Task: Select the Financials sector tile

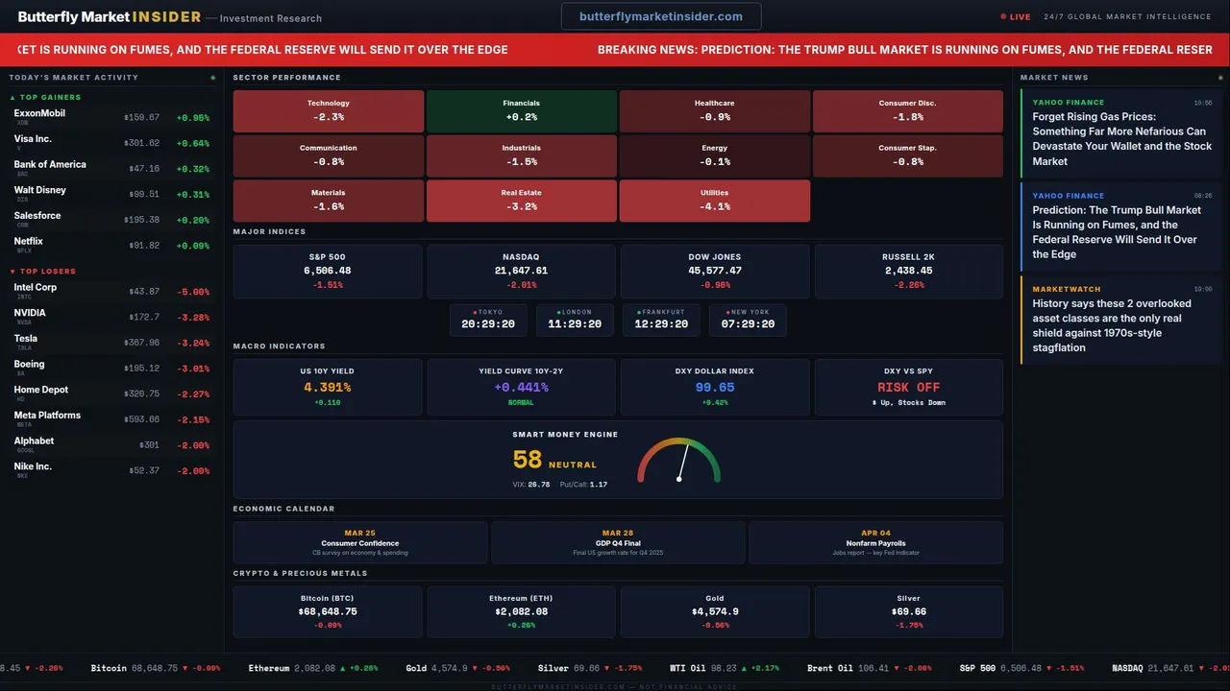Action: (x=521, y=110)
